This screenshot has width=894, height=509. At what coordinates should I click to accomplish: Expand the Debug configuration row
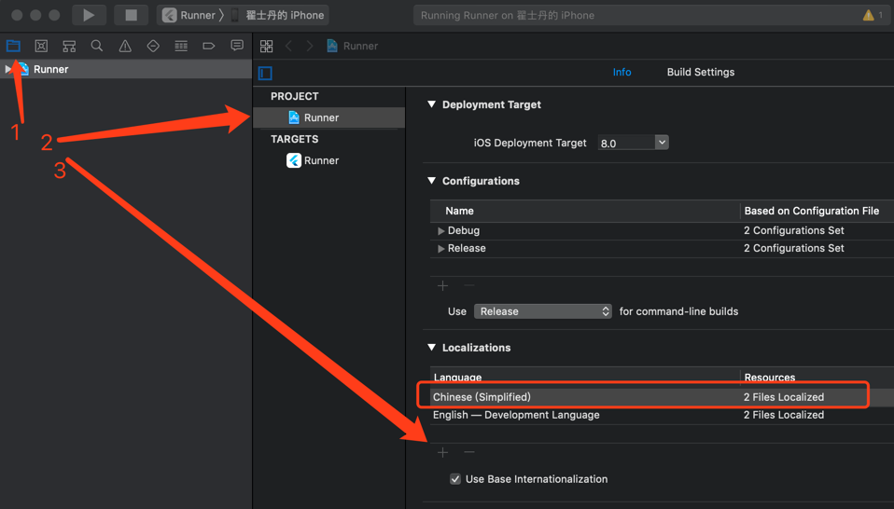pyautogui.click(x=440, y=230)
